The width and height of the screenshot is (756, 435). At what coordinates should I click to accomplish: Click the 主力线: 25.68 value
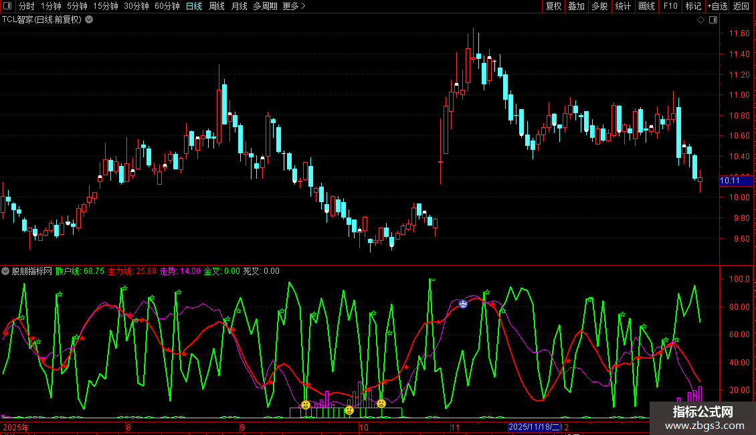click(x=132, y=271)
